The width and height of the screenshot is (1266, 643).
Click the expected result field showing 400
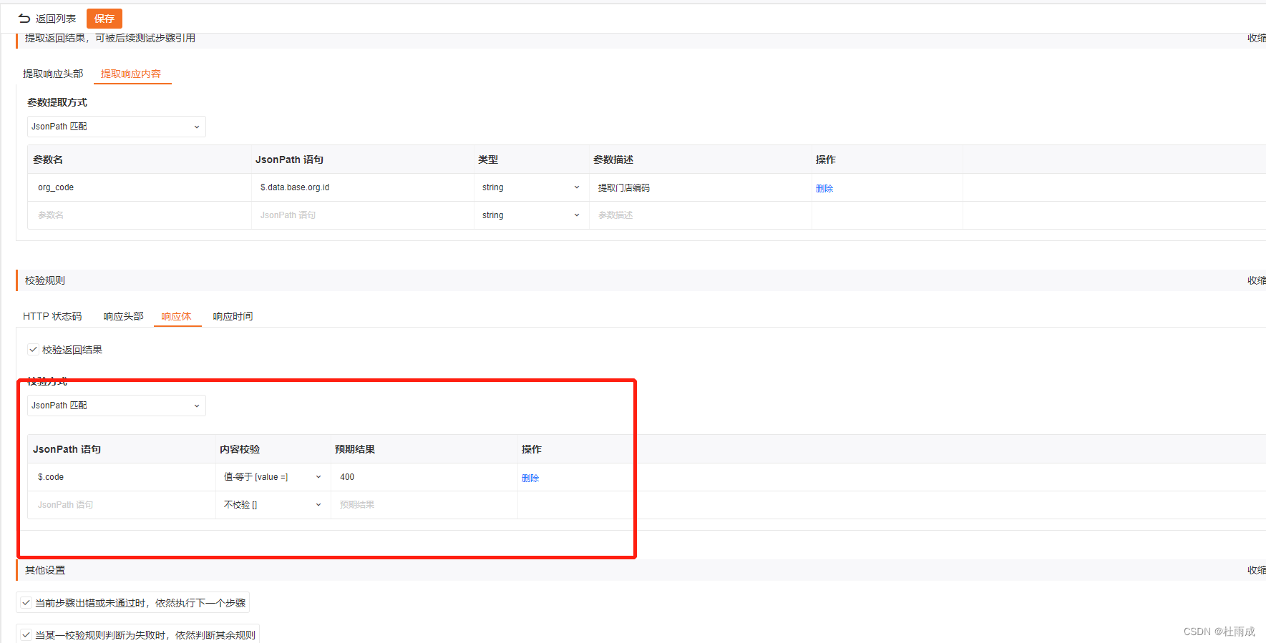pos(424,477)
